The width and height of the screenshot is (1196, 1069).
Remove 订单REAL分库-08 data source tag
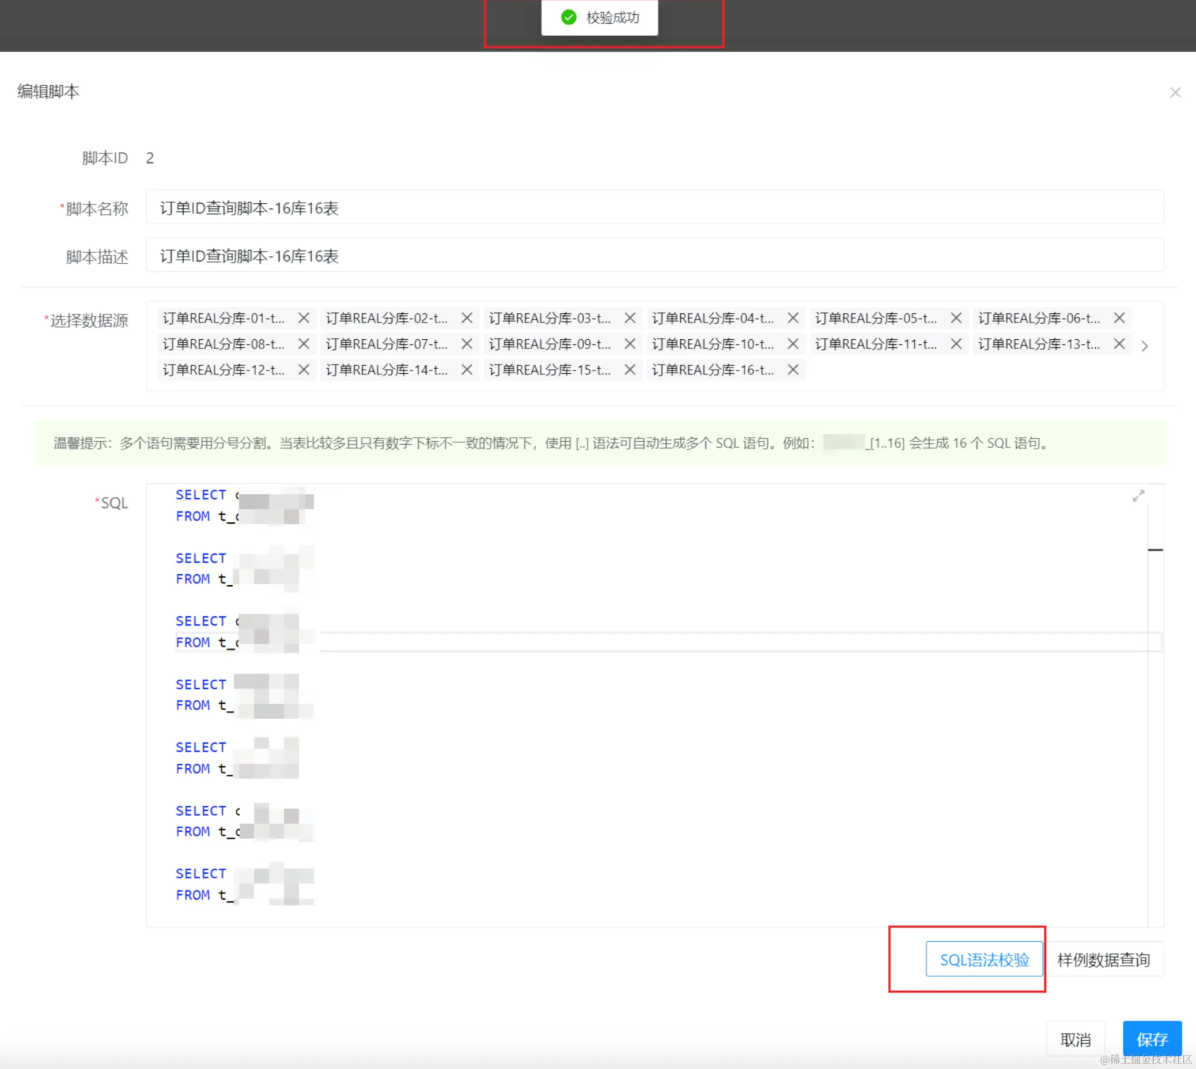coord(304,344)
